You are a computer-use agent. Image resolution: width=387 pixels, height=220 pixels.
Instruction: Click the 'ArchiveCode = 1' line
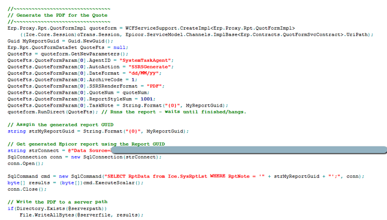point(72,80)
